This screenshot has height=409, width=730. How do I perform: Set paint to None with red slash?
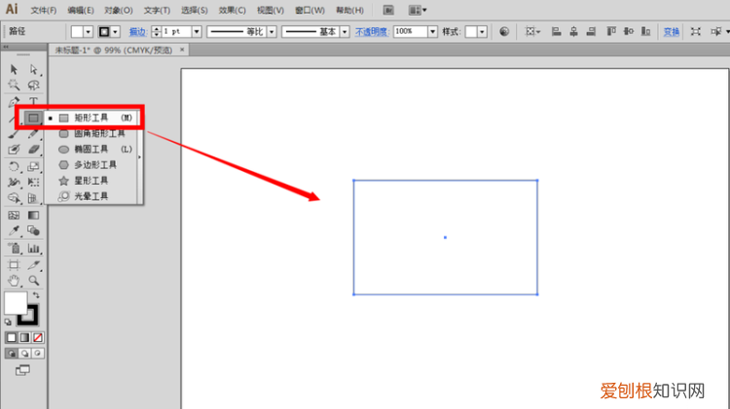coord(38,337)
